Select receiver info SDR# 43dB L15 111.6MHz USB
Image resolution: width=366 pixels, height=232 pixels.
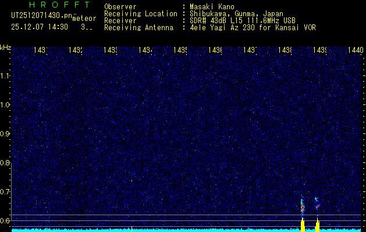tap(243, 21)
